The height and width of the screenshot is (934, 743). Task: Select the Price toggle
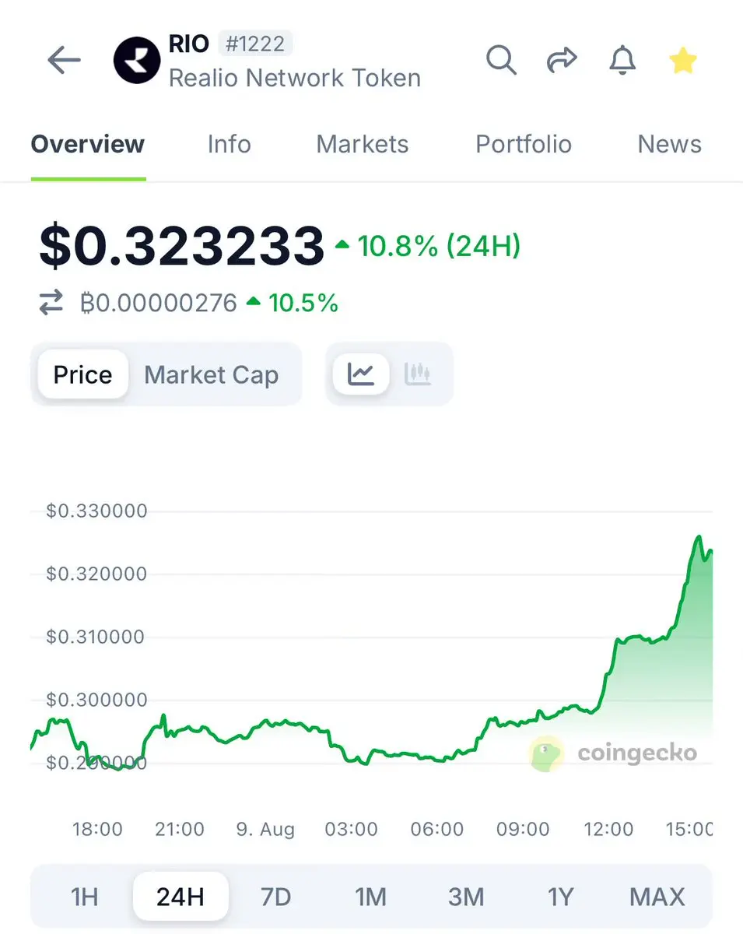[x=82, y=374]
